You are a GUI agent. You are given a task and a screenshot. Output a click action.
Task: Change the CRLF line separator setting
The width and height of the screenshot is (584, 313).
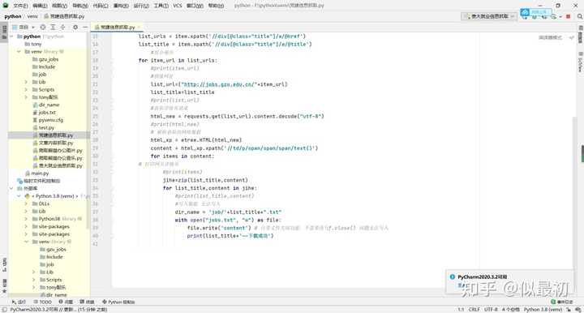click(x=474, y=310)
